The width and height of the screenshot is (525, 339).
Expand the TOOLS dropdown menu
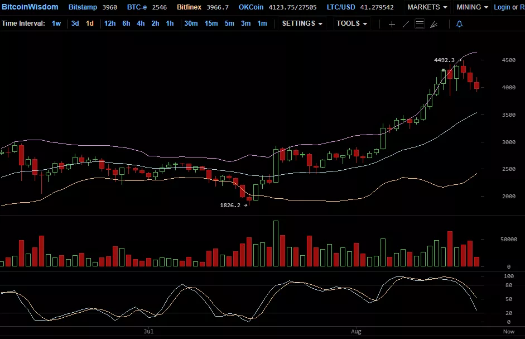coord(351,23)
